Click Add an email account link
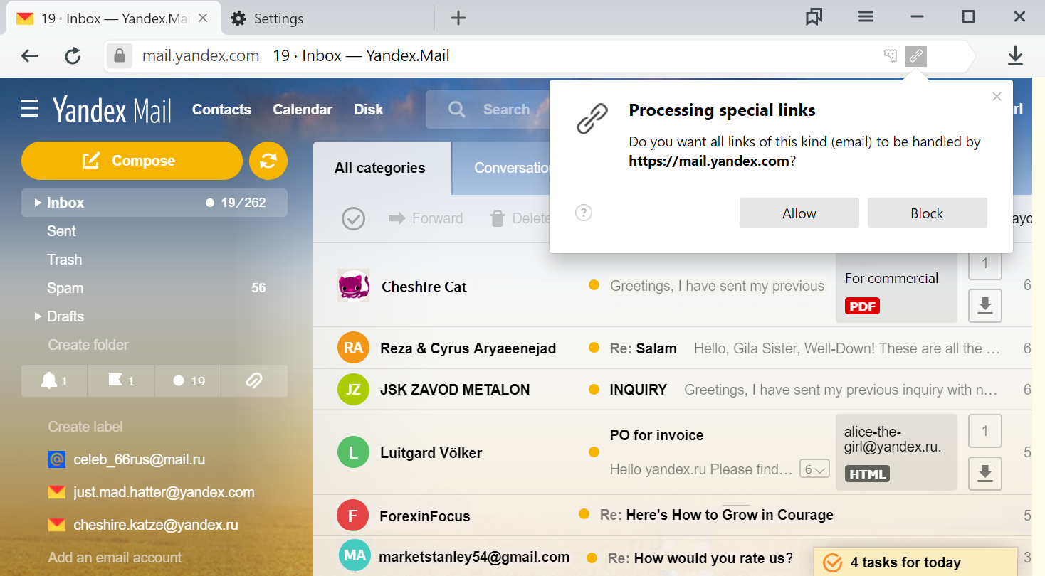The width and height of the screenshot is (1045, 576). pos(115,558)
